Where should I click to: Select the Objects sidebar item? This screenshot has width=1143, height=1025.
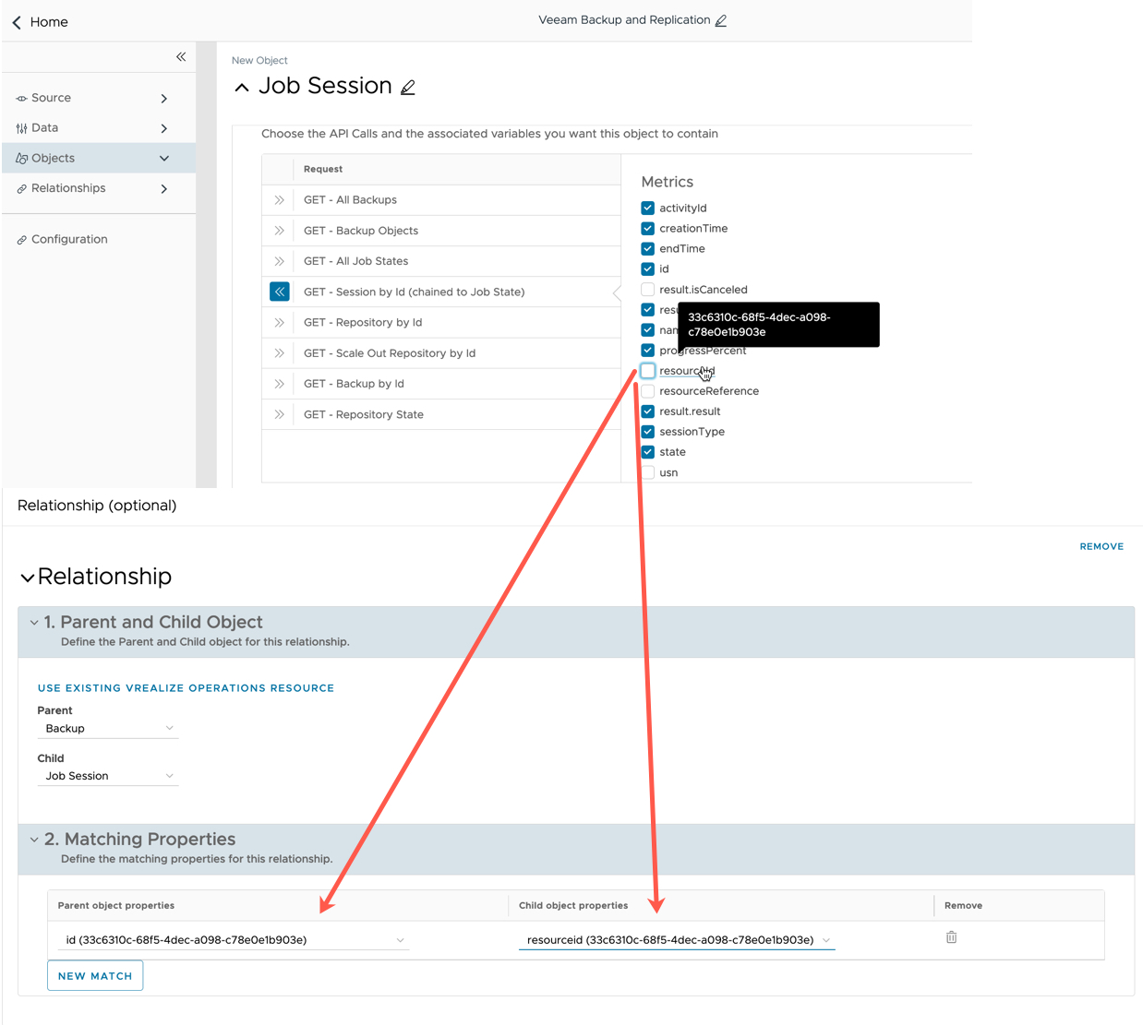(x=99, y=158)
